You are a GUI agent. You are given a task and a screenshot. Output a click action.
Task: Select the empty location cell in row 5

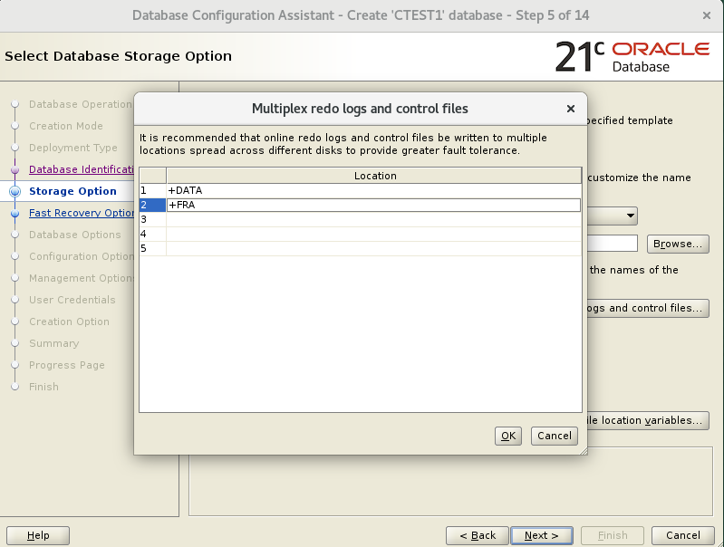click(x=373, y=248)
